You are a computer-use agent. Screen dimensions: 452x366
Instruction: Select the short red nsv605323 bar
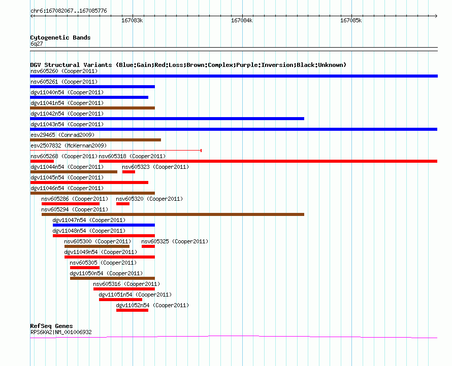point(128,172)
